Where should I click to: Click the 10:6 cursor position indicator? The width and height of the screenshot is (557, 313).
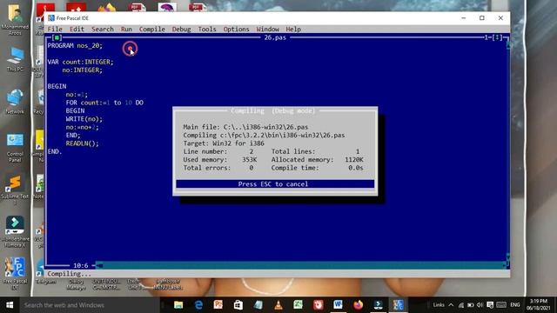[x=81, y=265]
